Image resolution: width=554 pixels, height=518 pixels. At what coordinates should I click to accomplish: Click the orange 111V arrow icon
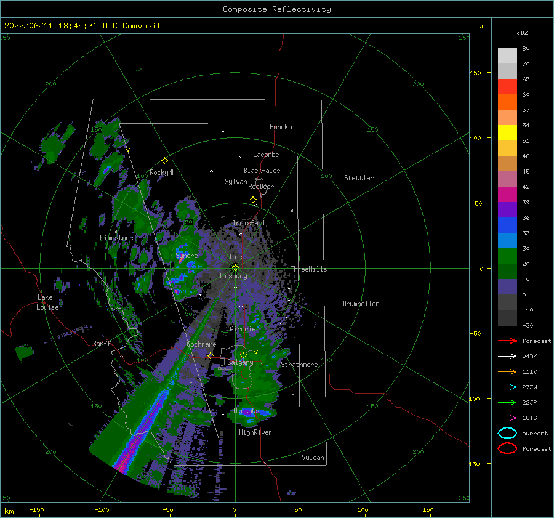[x=507, y=371]
